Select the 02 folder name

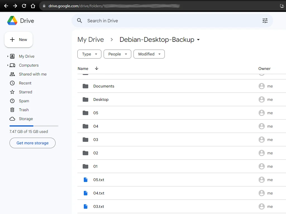pyautogui.click(x=96, y=153)
